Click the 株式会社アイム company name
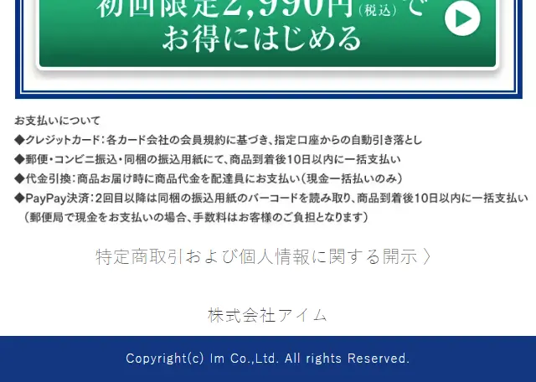Screen dimensions: 536x382 (268, 315)
